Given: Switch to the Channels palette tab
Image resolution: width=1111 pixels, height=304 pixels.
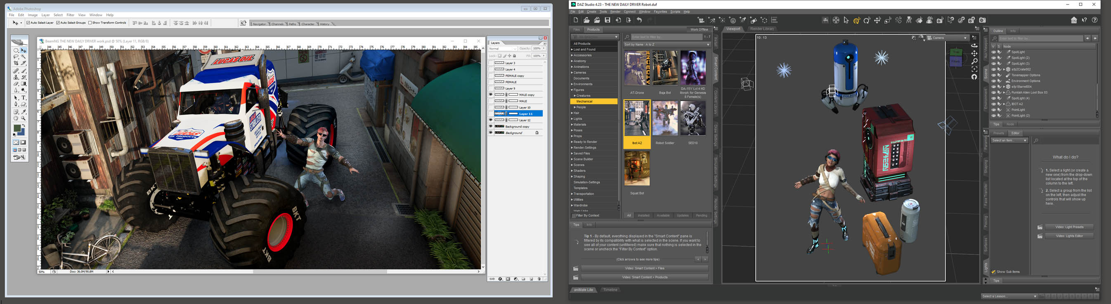Looking at the screenshot, I should click(x=277, y=24).
